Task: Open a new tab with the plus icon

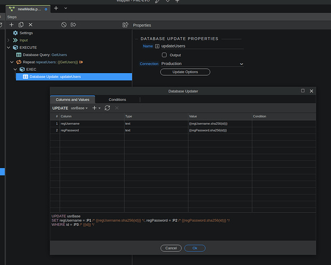Action: pyautogui.click(x=56, y=8)
